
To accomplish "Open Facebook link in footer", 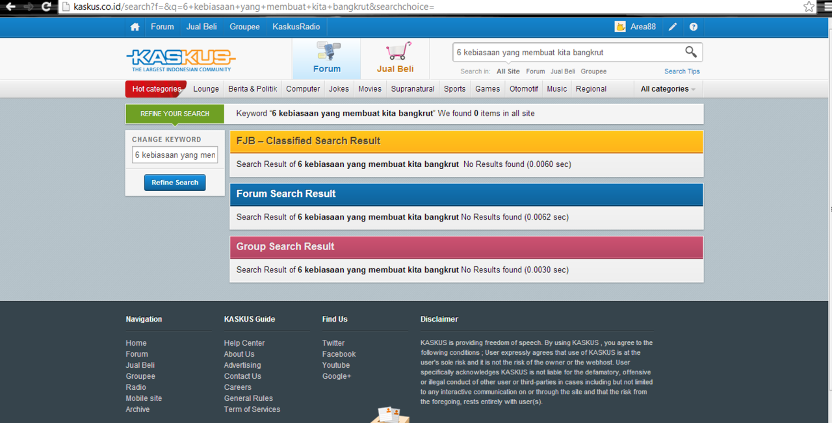I will (x=339, y=354).
